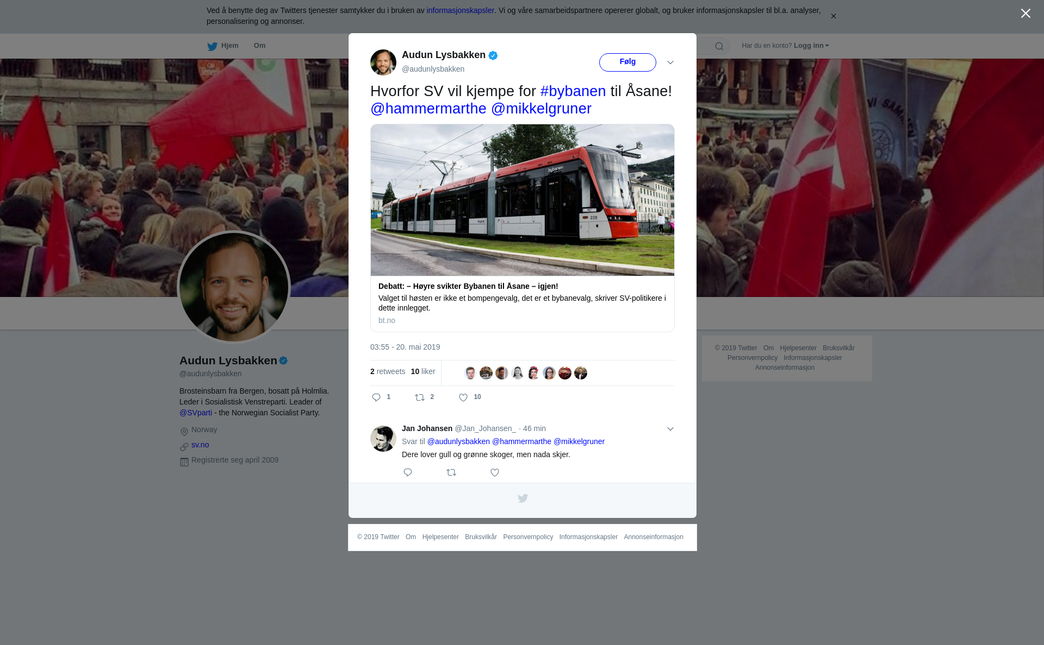Expand options chevron on Jan Johansen's reply
This screenshot has height=645, width=1044.
tap(670, 429)
